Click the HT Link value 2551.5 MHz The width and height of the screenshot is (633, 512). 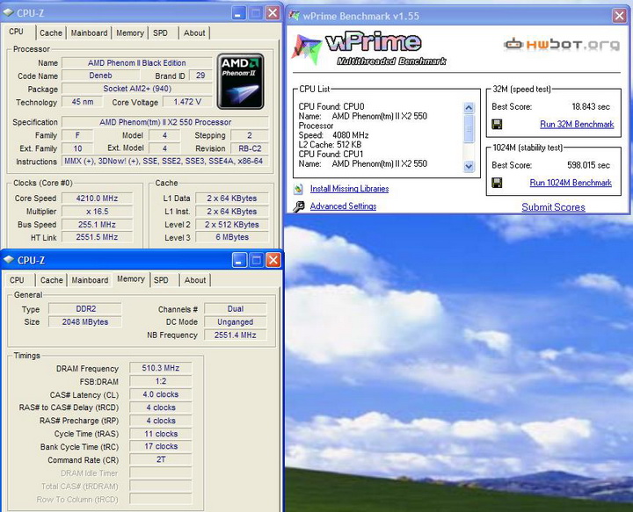point(97,237)
